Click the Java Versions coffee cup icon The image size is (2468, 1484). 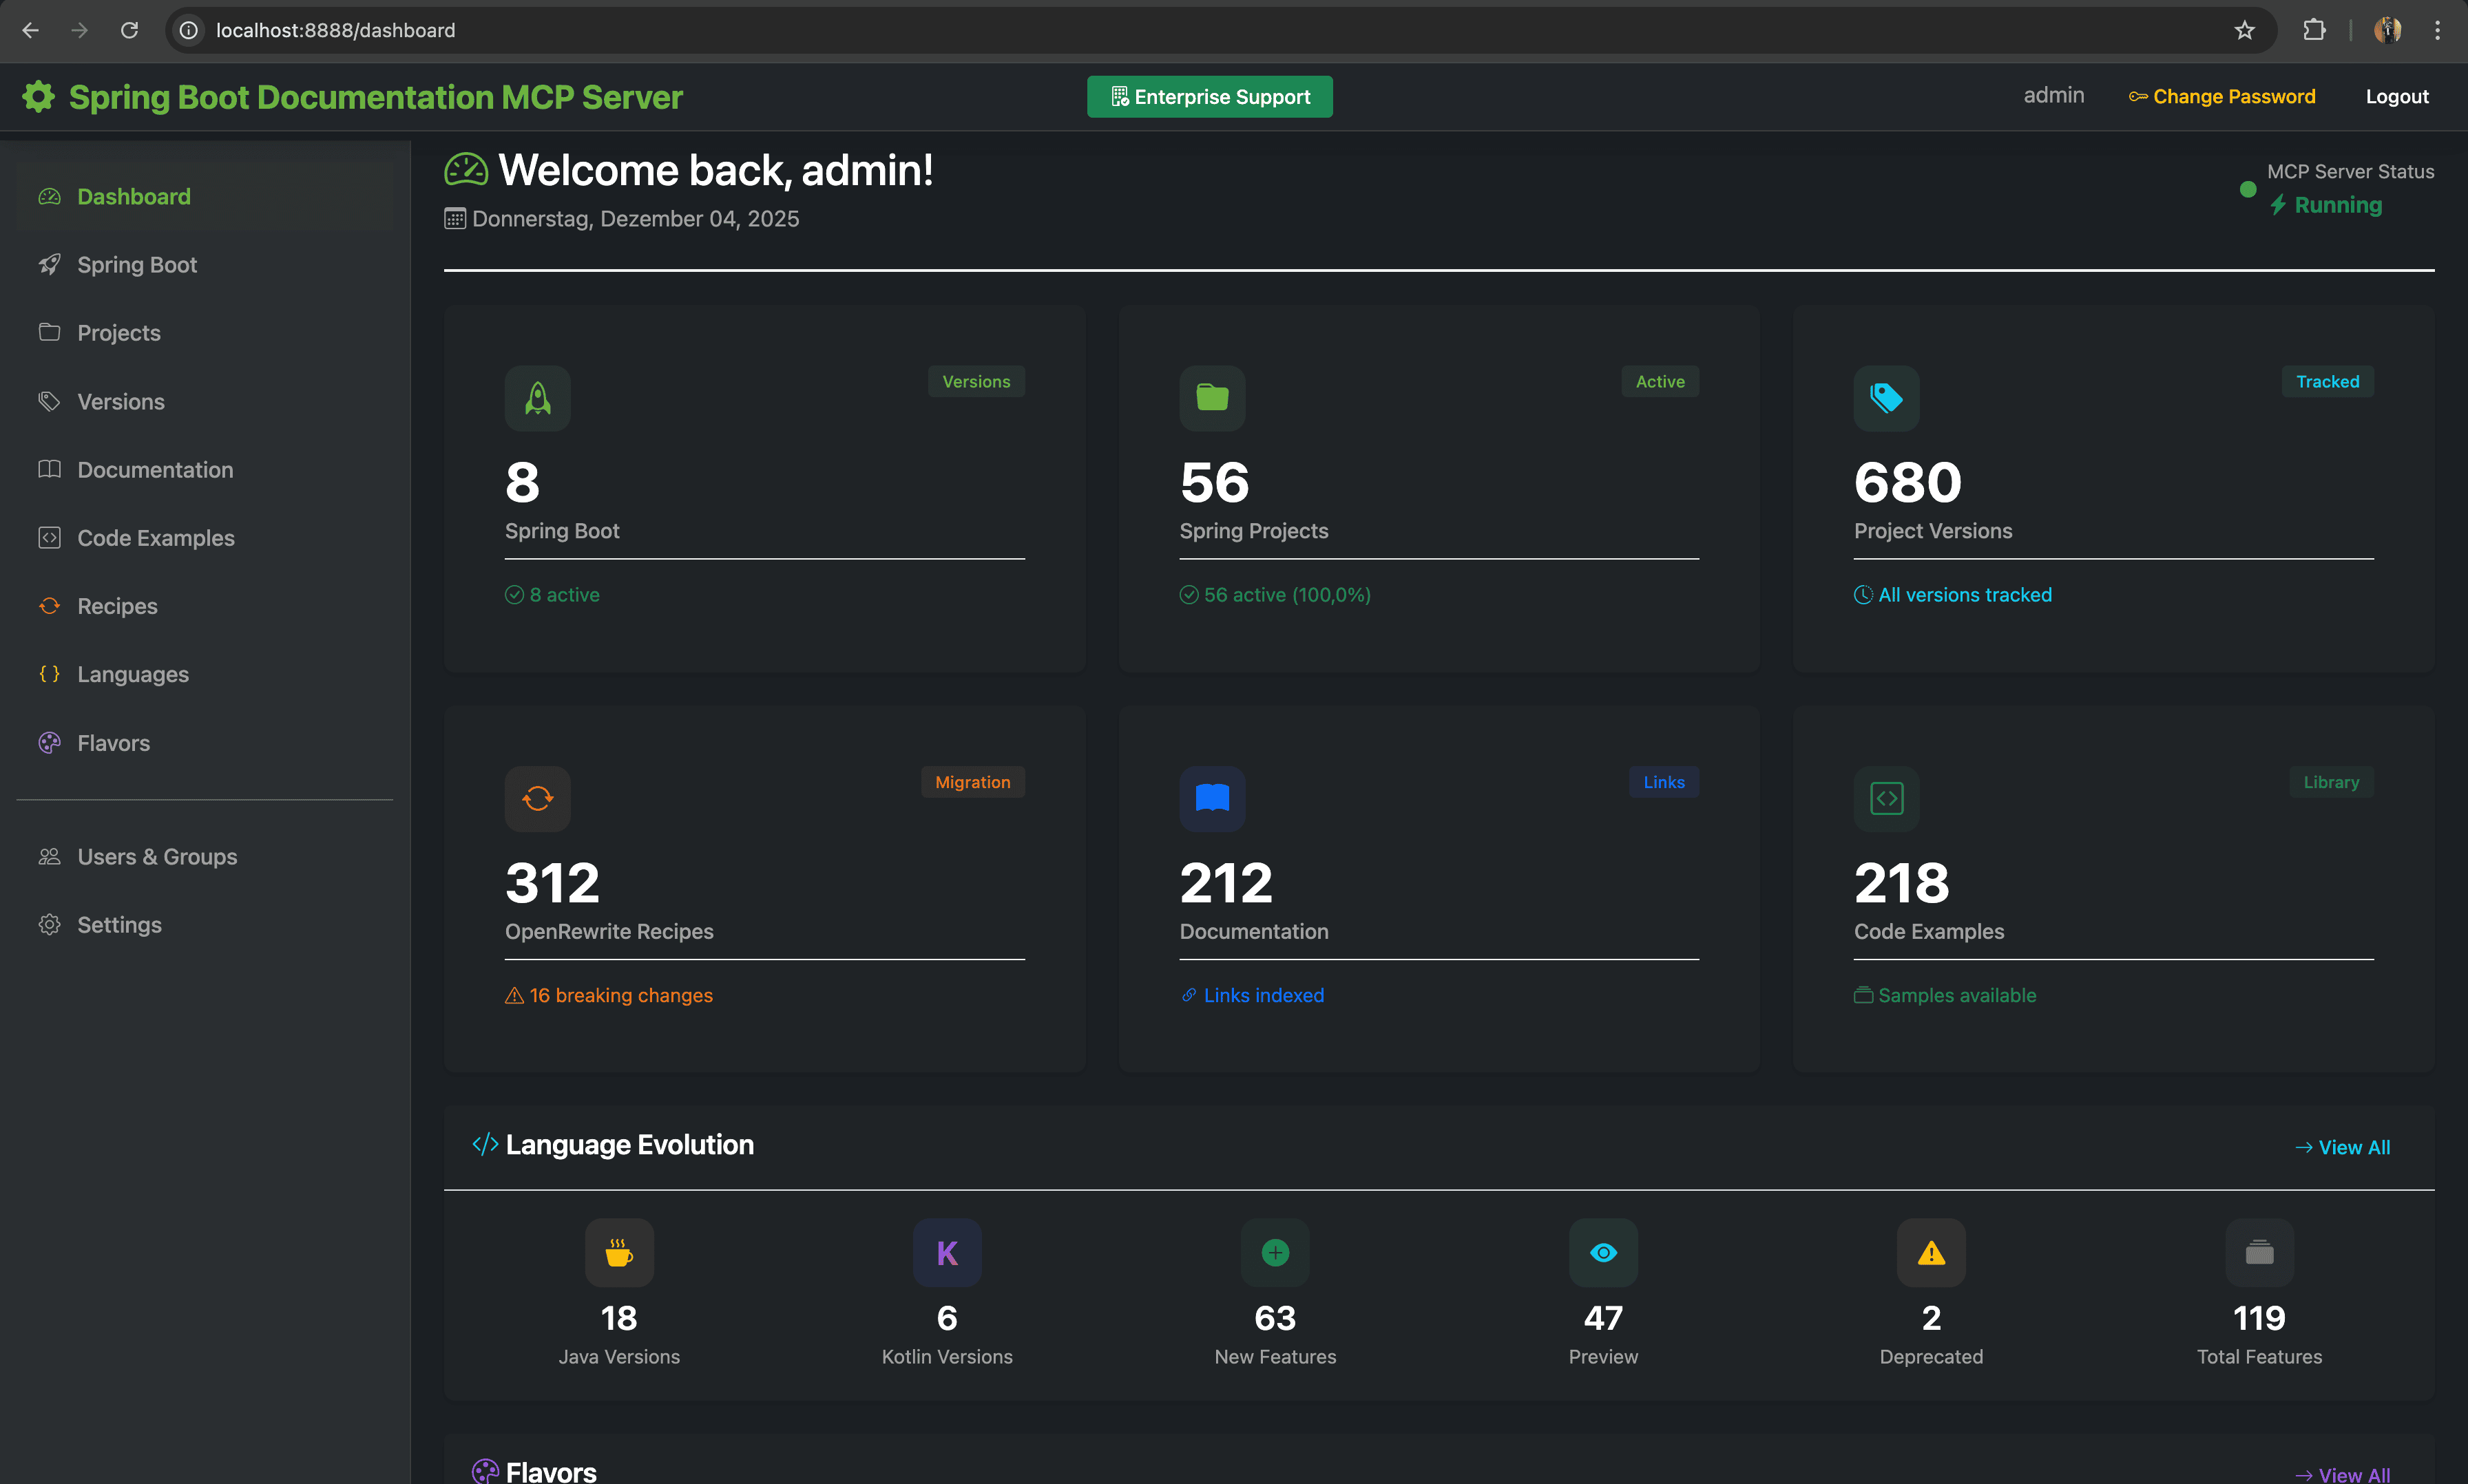(x=619, y=1252)
